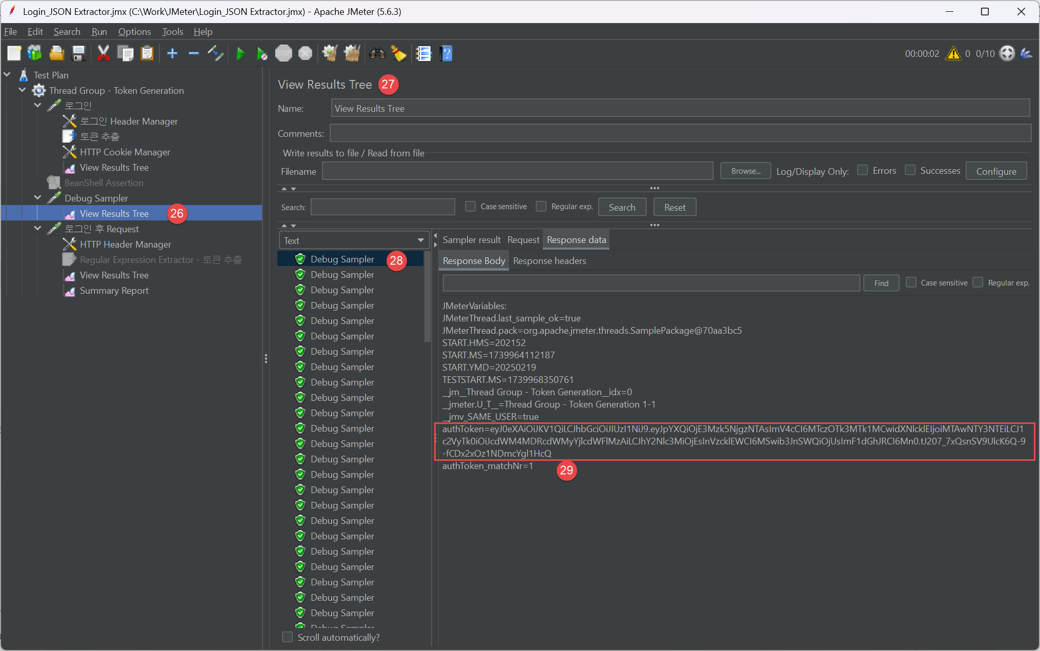Check Case sensitive next to Find
1040x651 pixels.
pyautogui.click(x=911, y=282)
